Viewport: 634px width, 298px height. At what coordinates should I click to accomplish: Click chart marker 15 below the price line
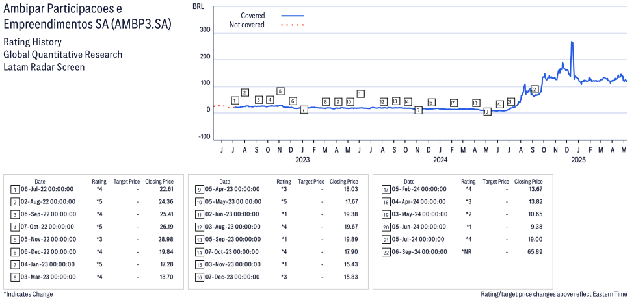pos(418,110)
